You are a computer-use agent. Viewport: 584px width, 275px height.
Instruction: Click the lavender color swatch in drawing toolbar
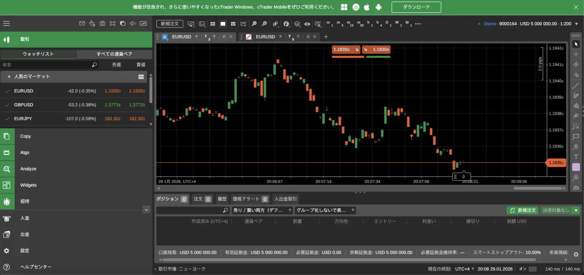click(576, 167)
